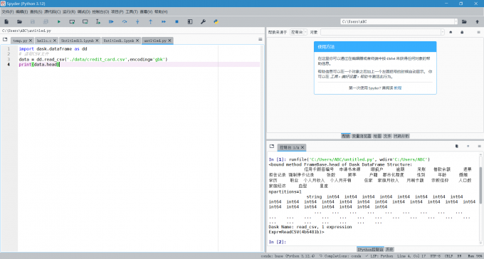
Task: Expand the help object combo box arrow
Action: point(442,32)
